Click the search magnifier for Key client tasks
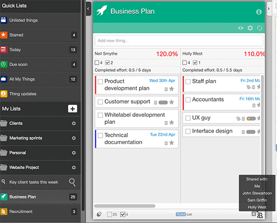Screen dimensions: 277x223 72,182
